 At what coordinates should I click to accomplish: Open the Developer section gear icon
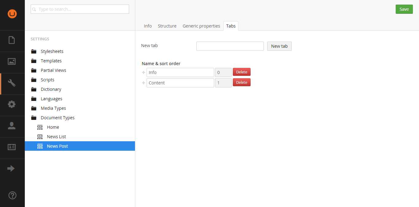[x=12, y=104]
